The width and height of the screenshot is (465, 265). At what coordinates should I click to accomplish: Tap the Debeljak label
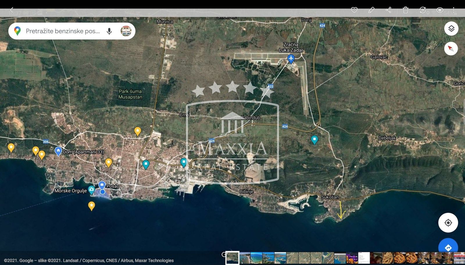point(387,138)
